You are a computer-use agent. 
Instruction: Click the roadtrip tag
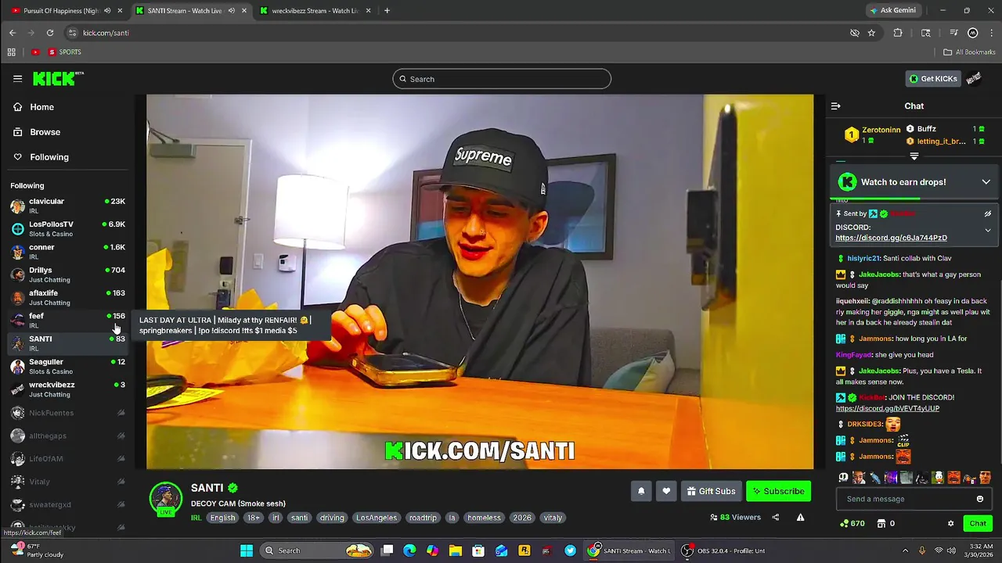(x=423, y=518)
